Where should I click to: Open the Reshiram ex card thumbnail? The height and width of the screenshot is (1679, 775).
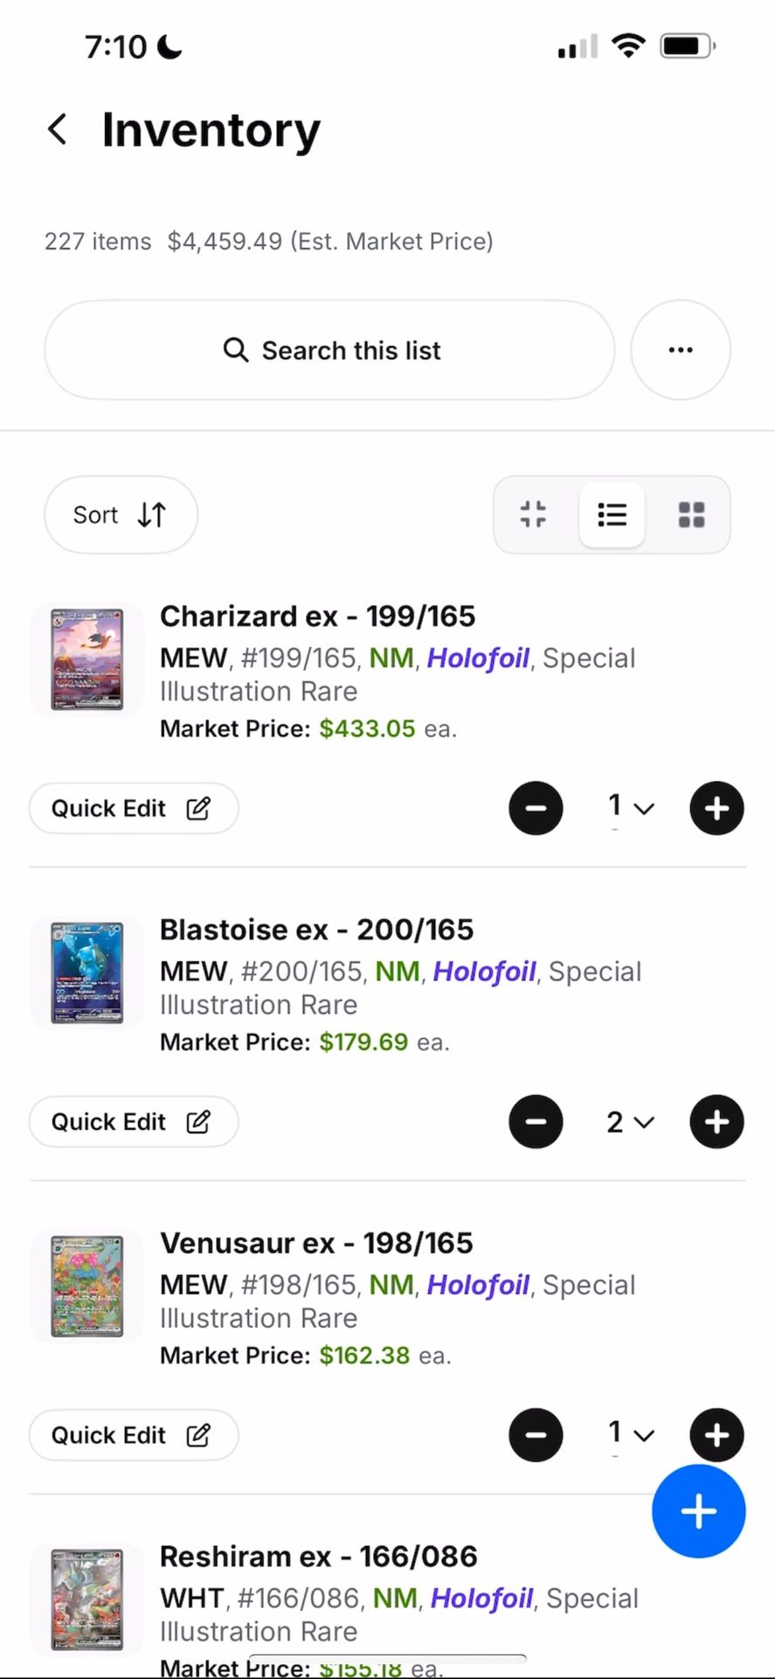coord(86,1599)
